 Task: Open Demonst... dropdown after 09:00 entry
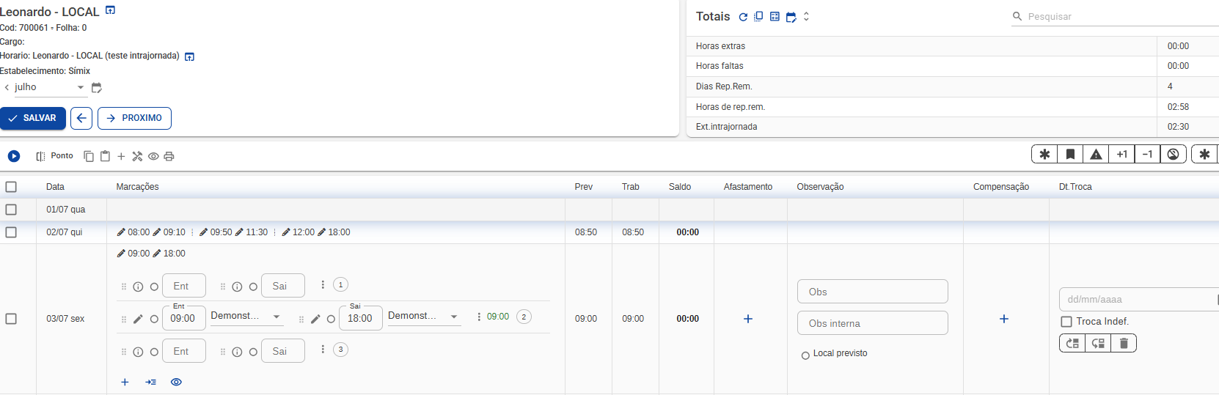coord(246,317)
